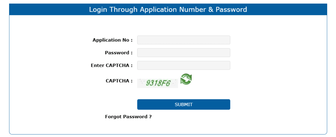Click the Login Through Application Number & Password heading
Viewport: 336px width, 137px height.
(168, 10)
